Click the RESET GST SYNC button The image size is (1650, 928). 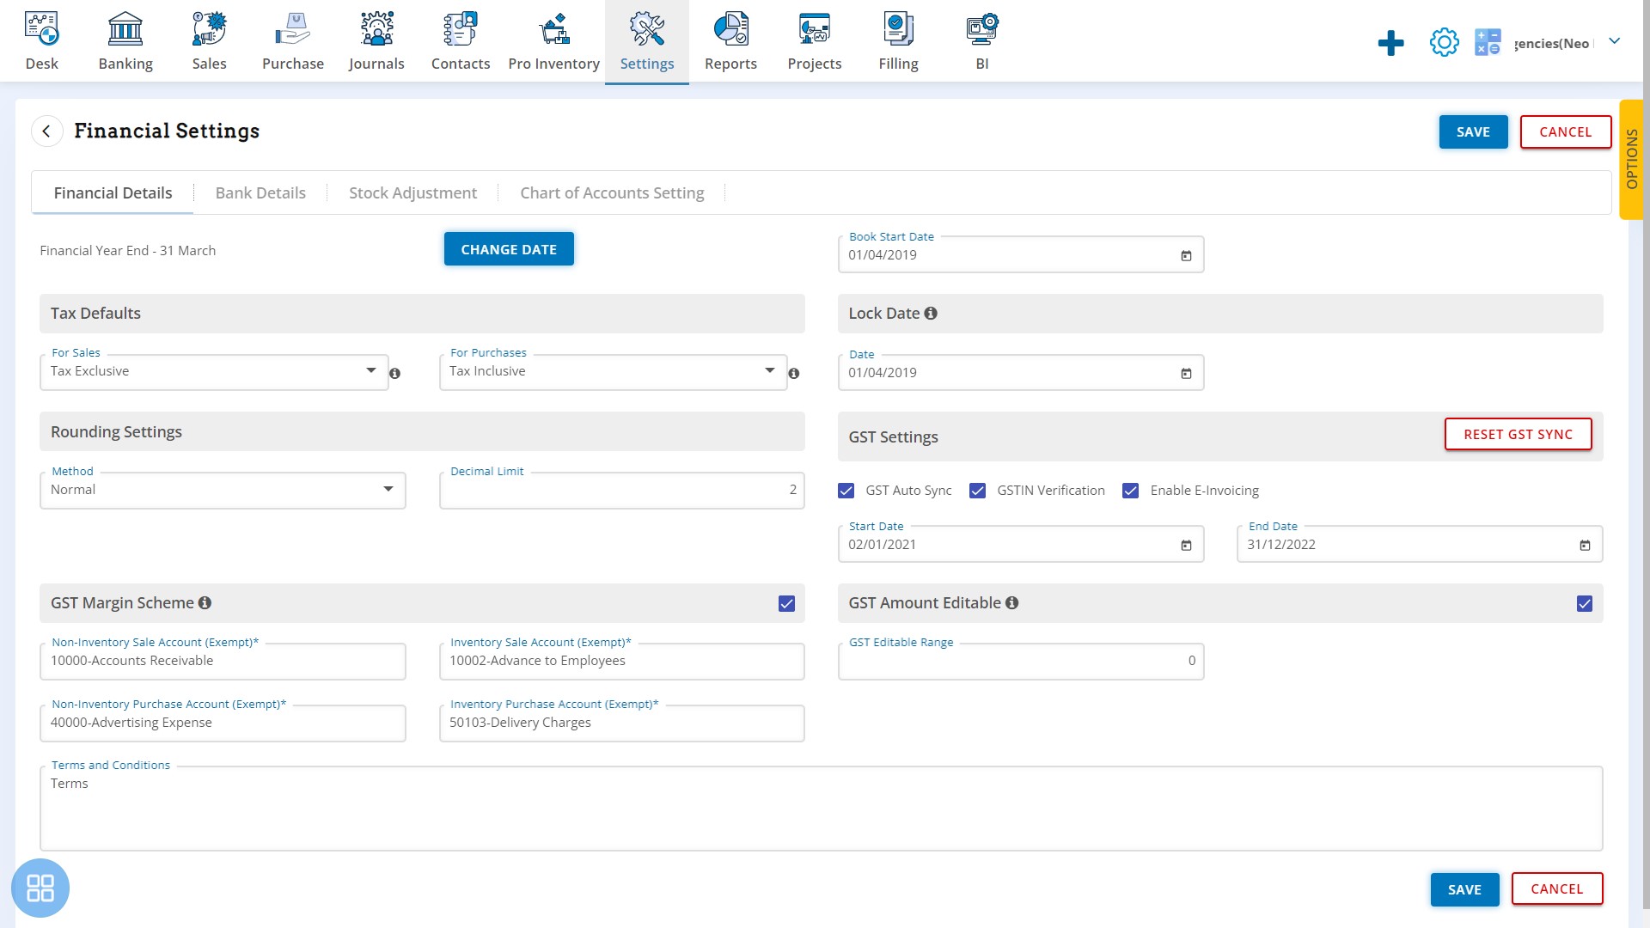(1519, 434)
